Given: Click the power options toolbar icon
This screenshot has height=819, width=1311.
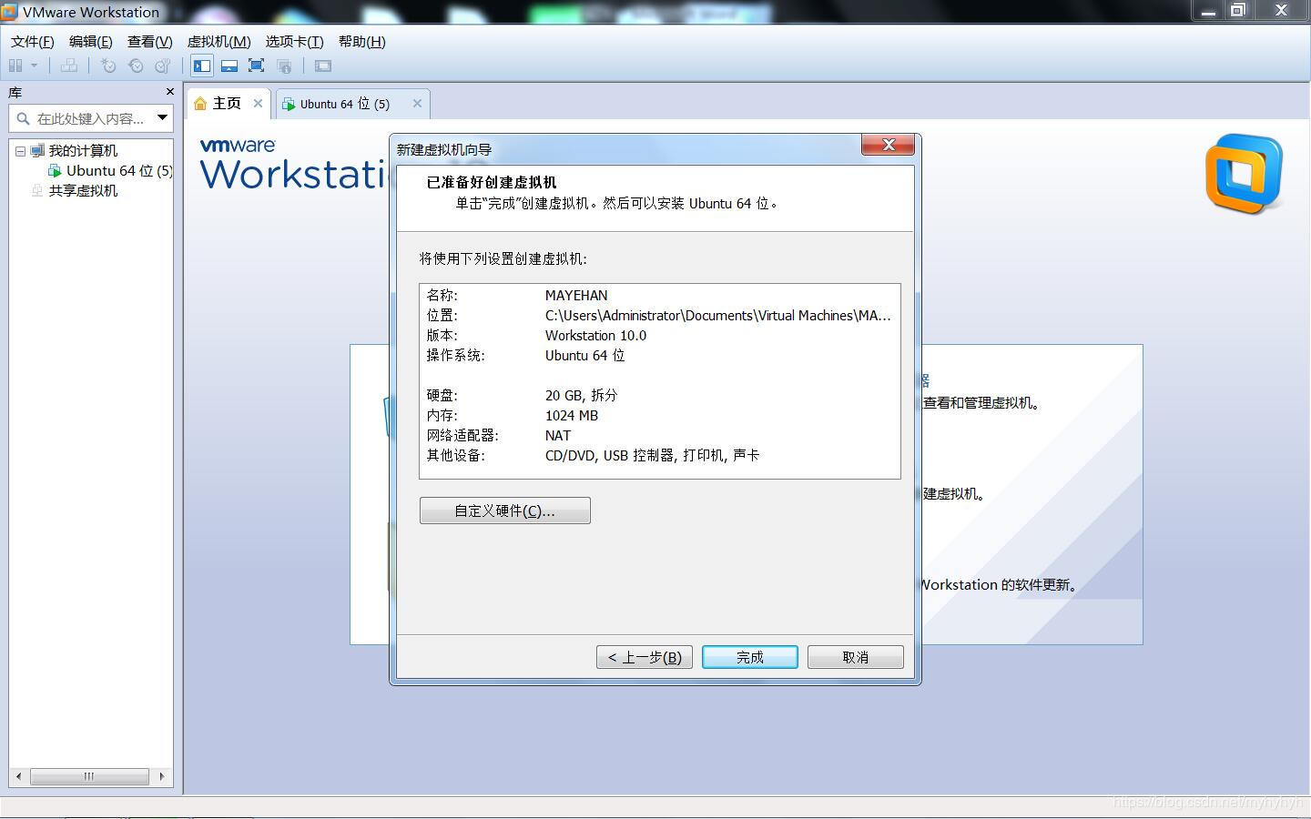Looking at the screenshot, I should click(x=15, y=65).
